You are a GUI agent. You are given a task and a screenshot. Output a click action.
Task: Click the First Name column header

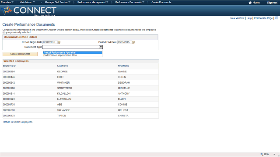(123, 66)
